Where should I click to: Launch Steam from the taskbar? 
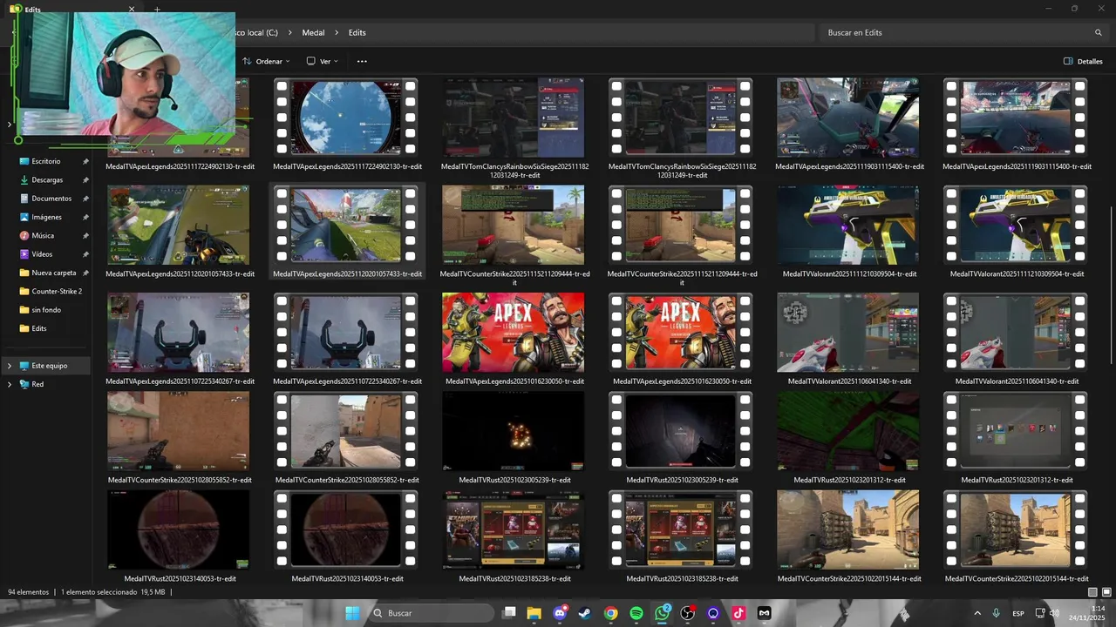pos(585,613)
